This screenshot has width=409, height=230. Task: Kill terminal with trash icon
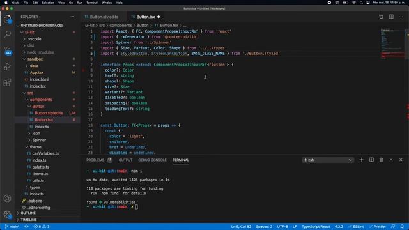point(381,160)
